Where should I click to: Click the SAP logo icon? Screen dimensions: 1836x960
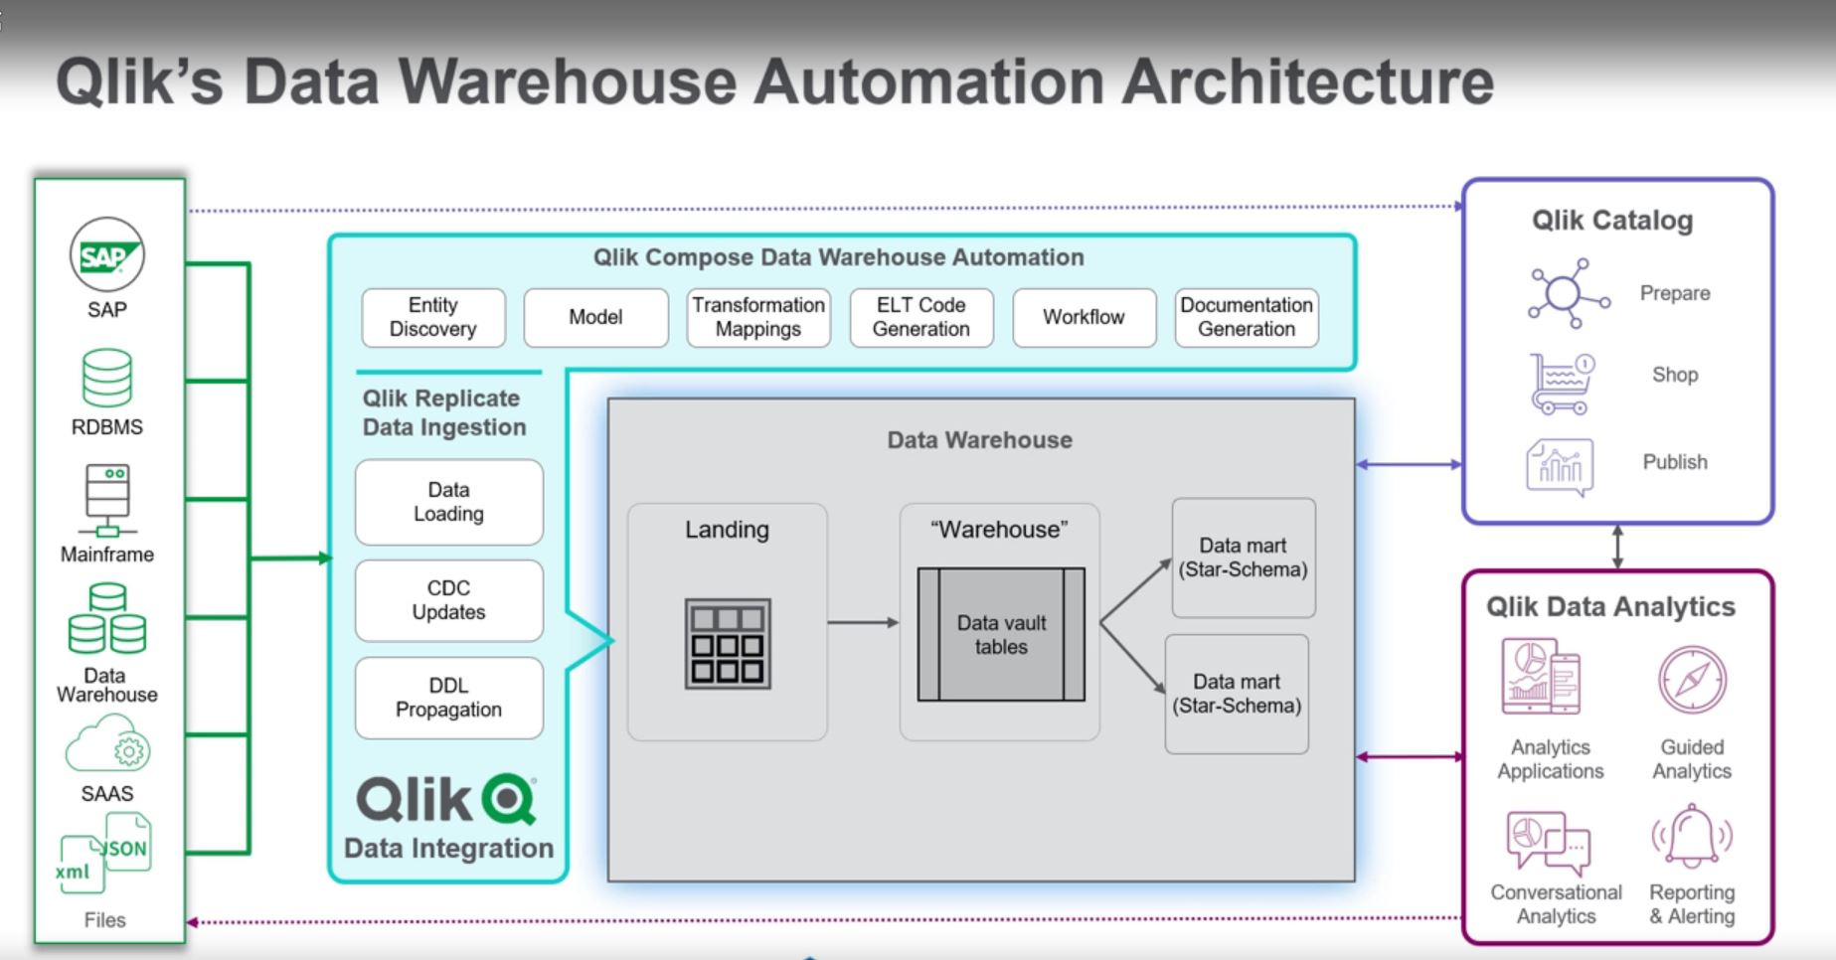coord(106,255)
